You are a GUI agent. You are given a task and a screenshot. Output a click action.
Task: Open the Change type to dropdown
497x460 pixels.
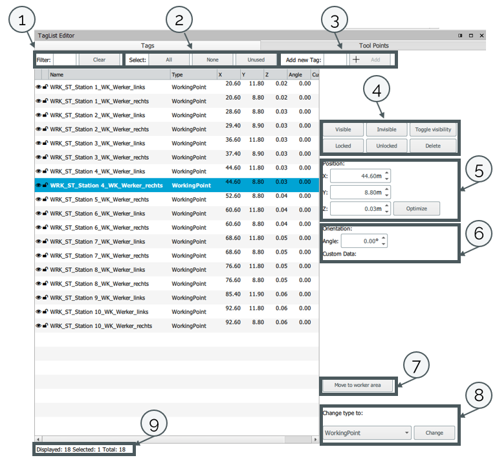[x=367, y=433]
